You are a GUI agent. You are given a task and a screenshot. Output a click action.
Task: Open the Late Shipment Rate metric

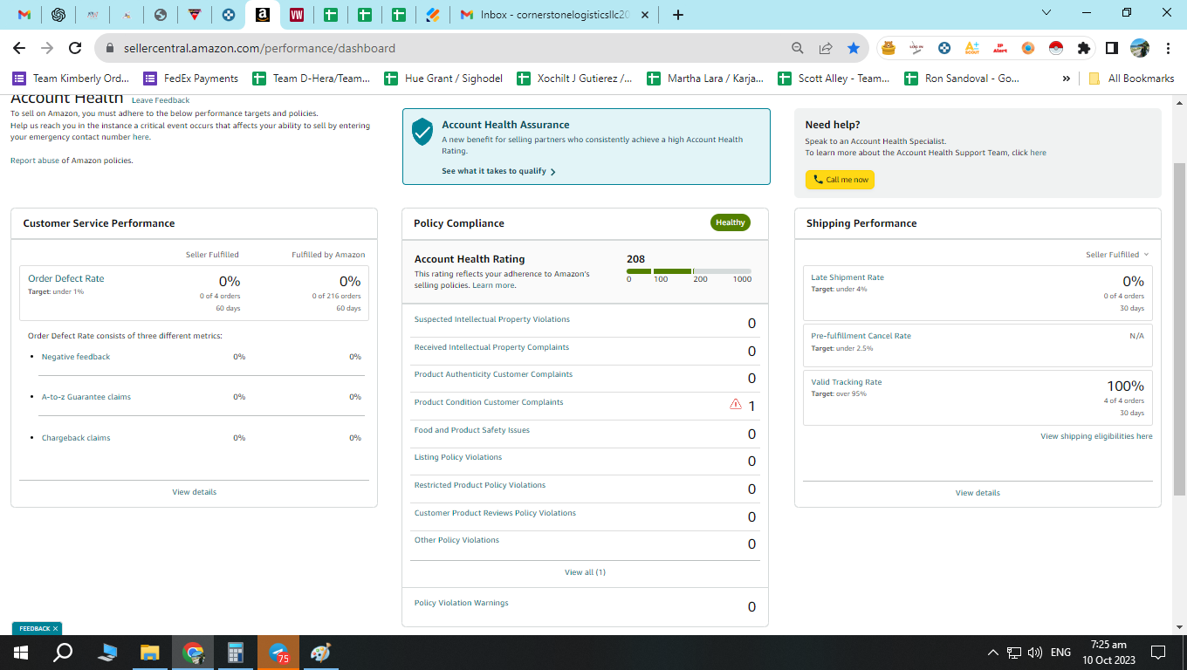(x=847, y=277)
